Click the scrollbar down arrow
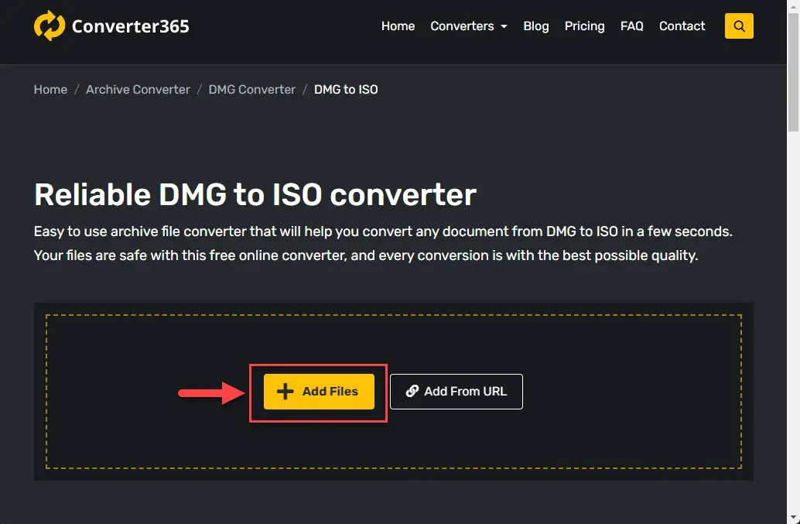The width and height of the screenshot is (800, 524). (793, 517)
